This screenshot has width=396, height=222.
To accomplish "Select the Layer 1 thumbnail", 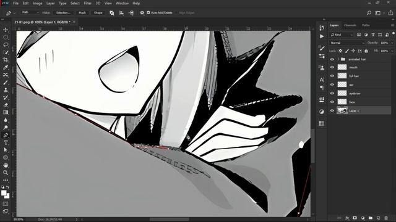I will coord(342,110).
